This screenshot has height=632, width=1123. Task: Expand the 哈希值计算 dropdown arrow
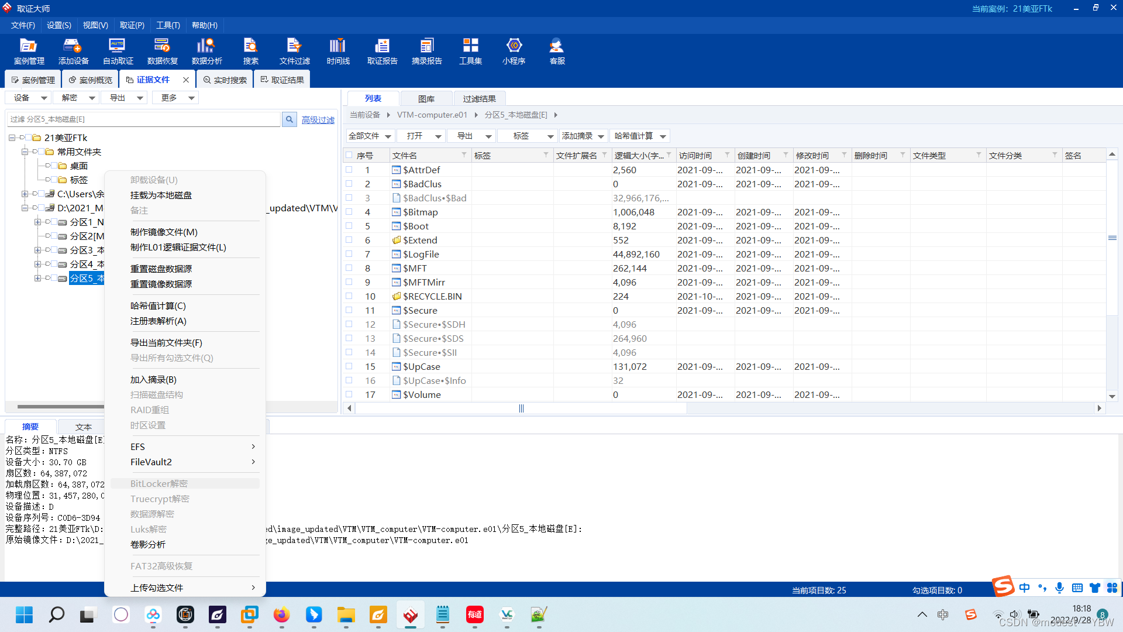click(663, 136)
